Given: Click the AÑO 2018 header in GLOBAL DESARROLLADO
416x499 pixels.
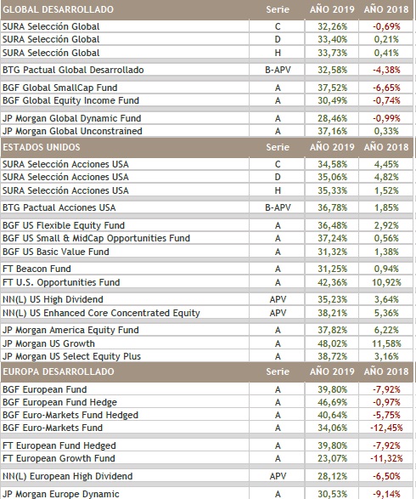Looking at the screenshot, I should click(386, 9).
